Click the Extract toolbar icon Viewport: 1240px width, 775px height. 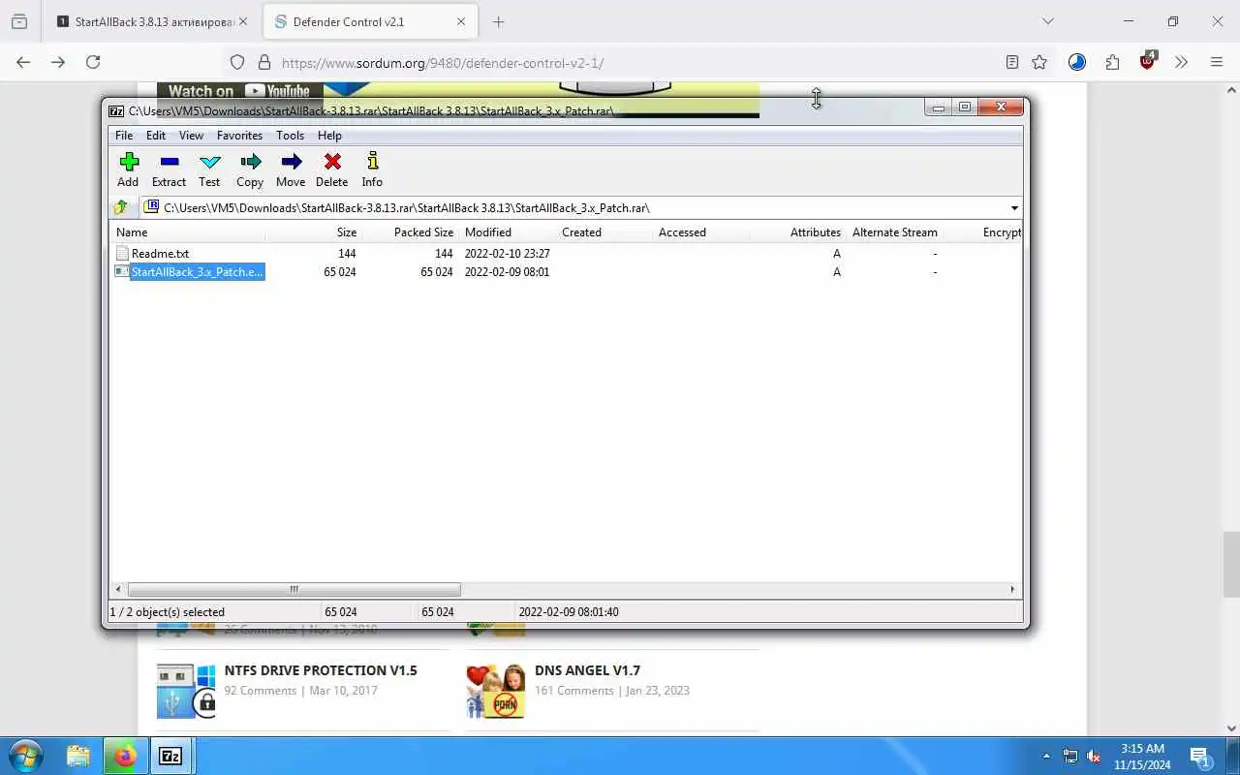[x=169, y=170]
